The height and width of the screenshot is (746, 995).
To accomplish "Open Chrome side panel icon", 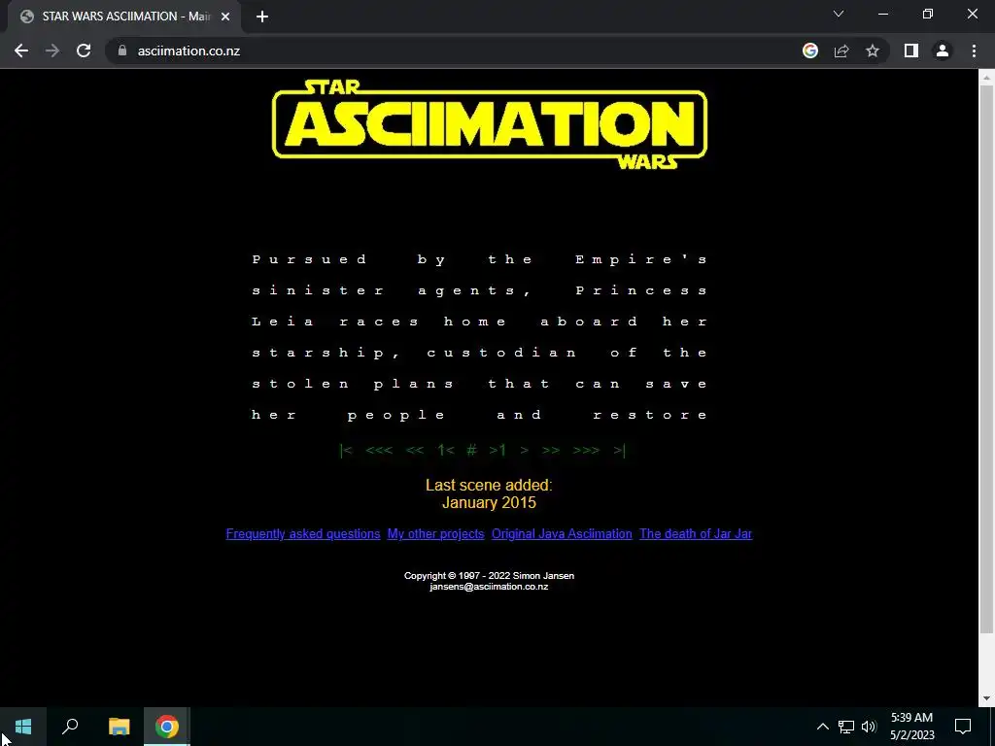I will (911, 51).
